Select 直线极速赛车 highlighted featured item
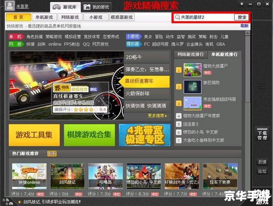 pyautogui.click(x=145, y=81)
